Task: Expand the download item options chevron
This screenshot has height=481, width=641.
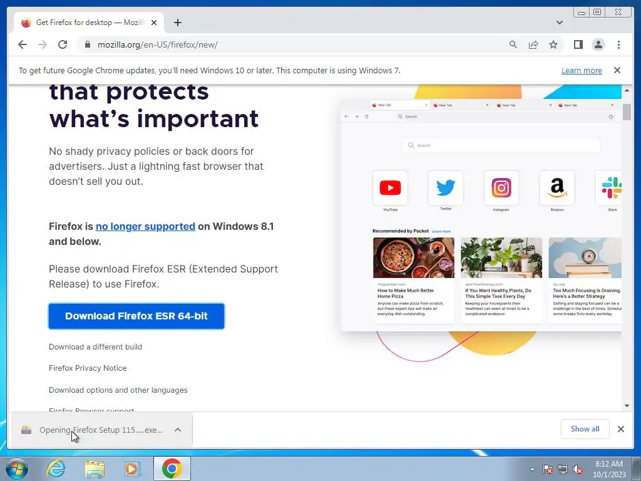Action: pyautogui.click(x=177, y=430)
